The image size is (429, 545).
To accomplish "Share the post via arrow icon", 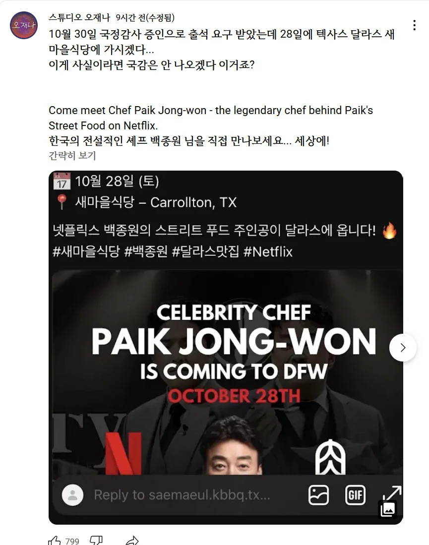I will [x=132, y=541].
